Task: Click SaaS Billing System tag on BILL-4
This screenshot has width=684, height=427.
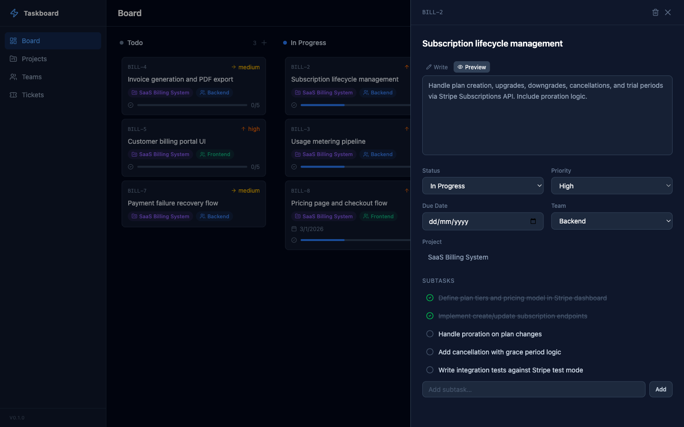Action: point(160,93)
